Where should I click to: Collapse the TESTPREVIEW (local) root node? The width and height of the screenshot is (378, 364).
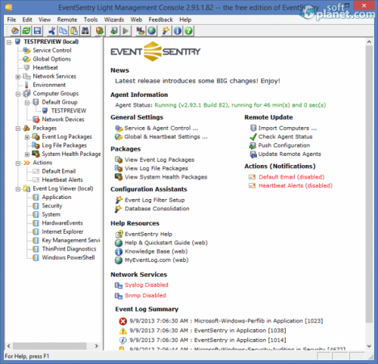[x=9, y=42]
